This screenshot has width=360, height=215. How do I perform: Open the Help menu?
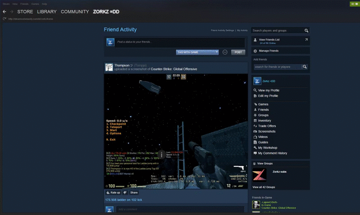[x=44, y=4]
